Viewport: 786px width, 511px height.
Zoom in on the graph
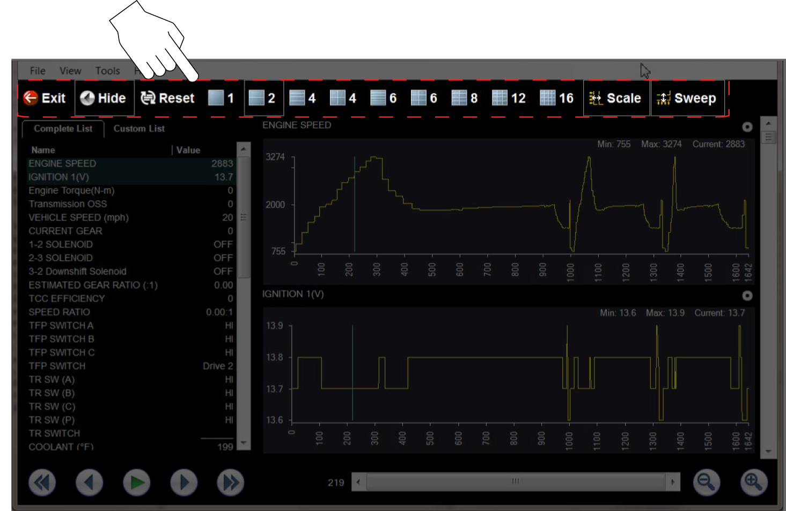pos(753,483)
